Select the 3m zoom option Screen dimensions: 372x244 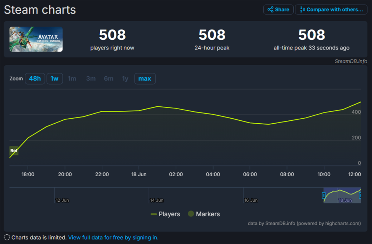point(91,78)
